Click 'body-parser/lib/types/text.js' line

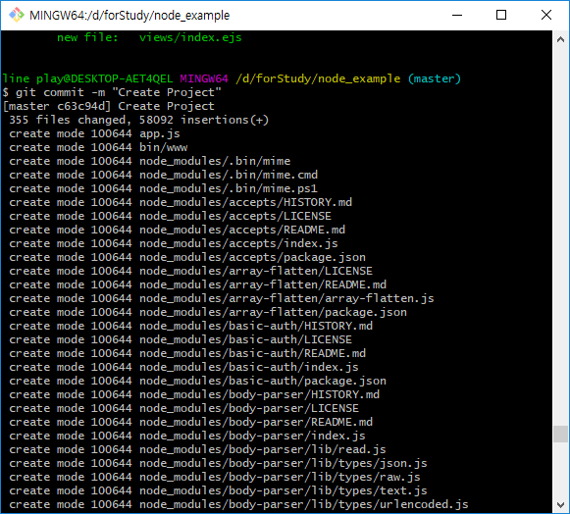click(218, 491)
